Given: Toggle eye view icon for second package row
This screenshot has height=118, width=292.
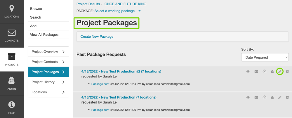Looking at the screenshot, I should (248, 97).
